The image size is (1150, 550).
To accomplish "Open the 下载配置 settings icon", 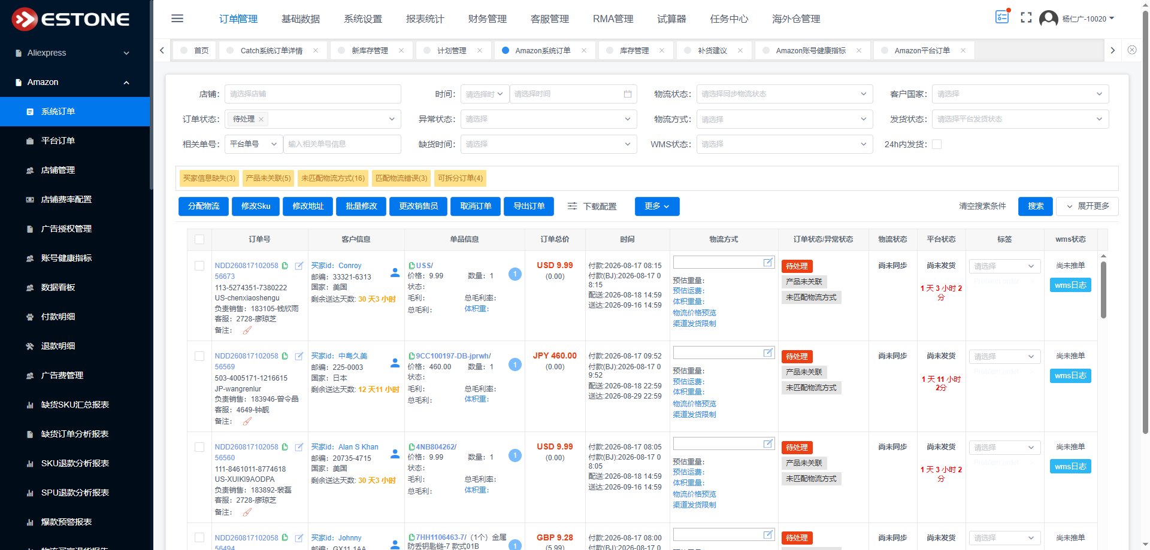I will (x=573, y=206).
